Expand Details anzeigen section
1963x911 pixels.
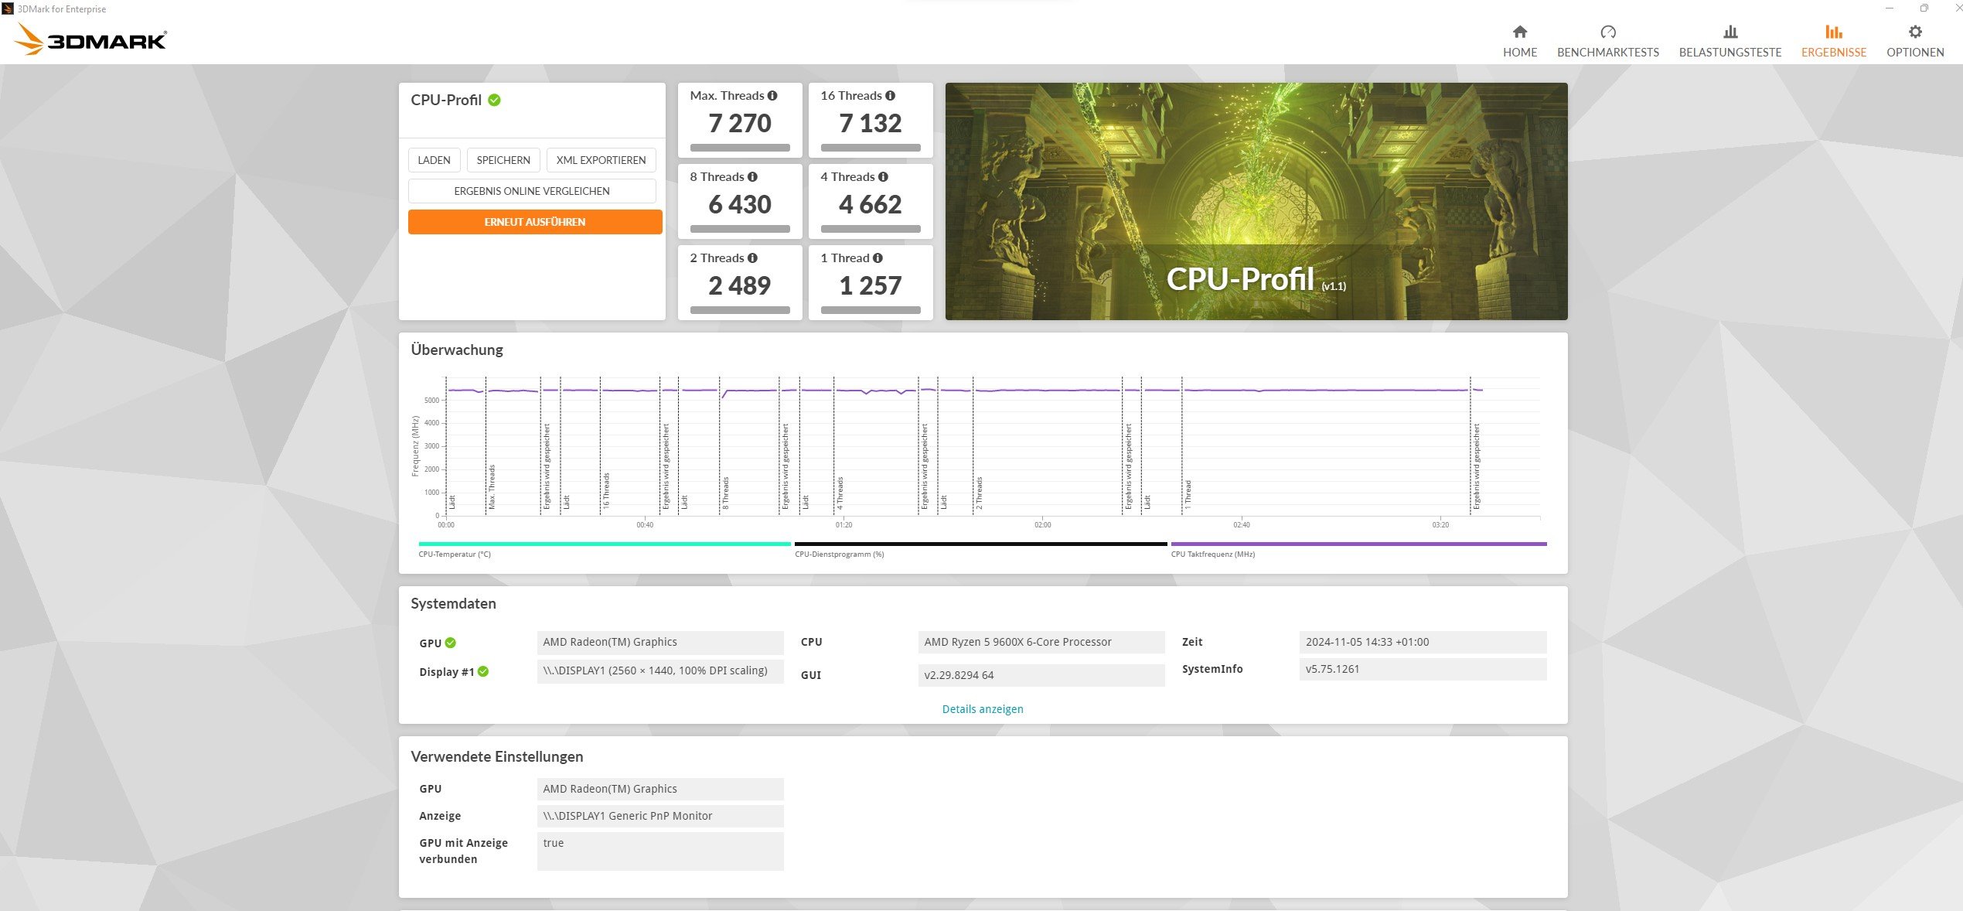[x=982, y=709]
